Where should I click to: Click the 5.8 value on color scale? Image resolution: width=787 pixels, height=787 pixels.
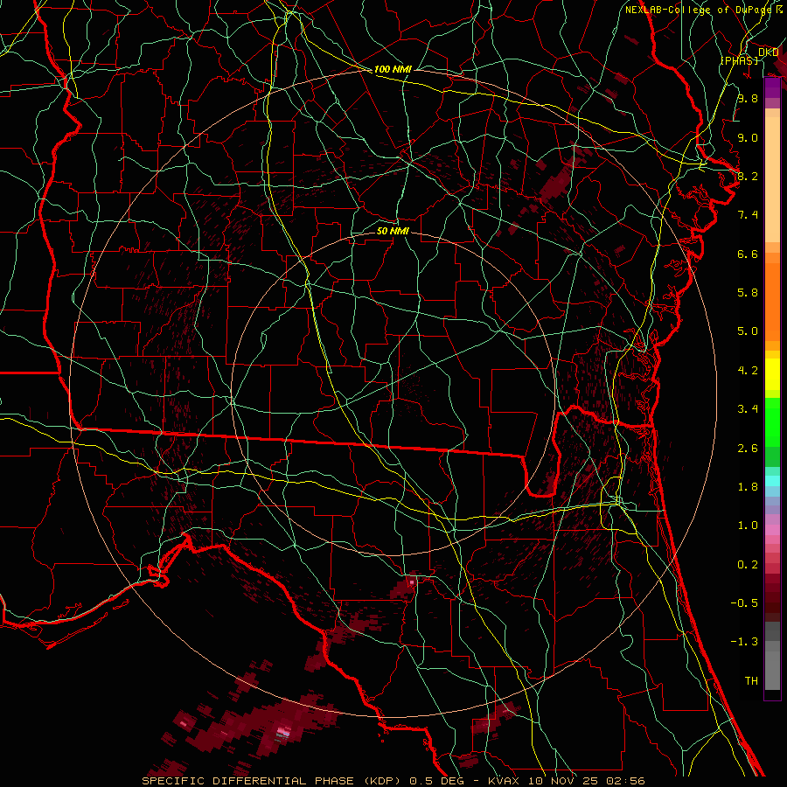point(748,293)
